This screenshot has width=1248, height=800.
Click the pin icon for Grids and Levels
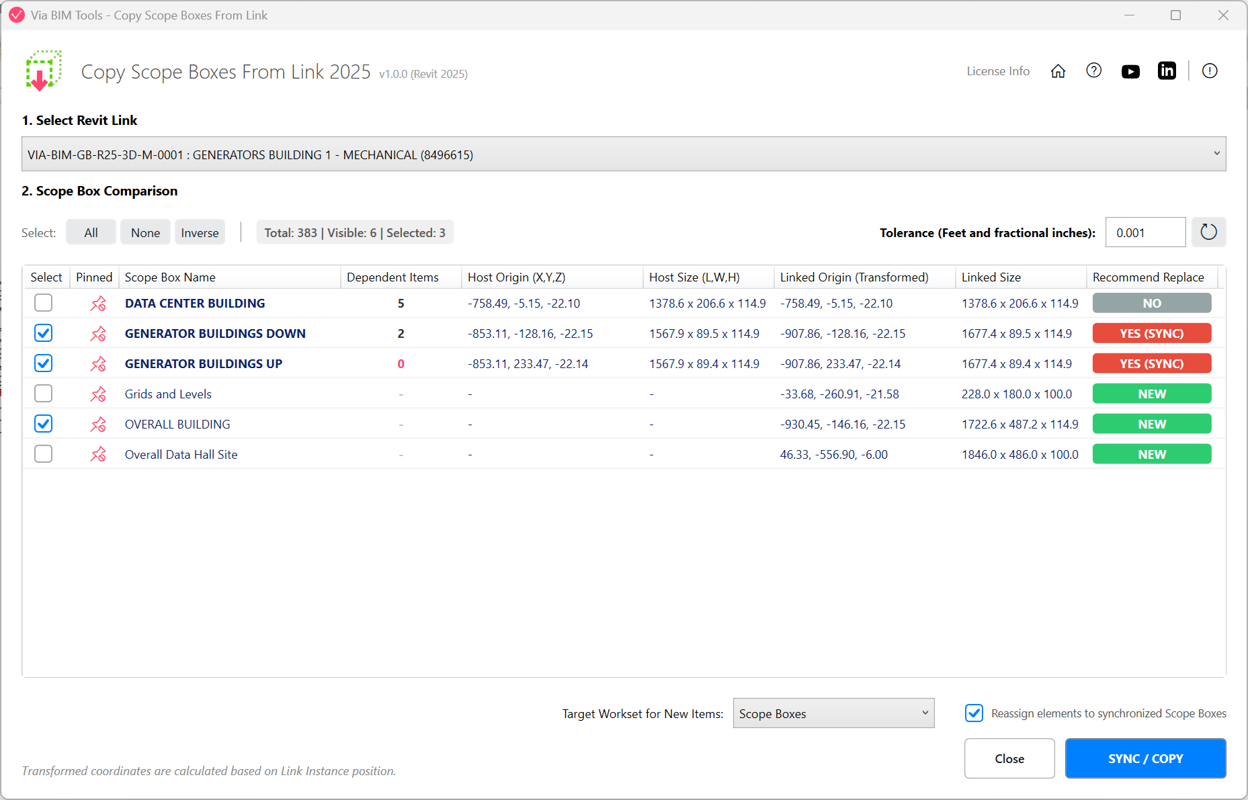[x=98, y=394]
